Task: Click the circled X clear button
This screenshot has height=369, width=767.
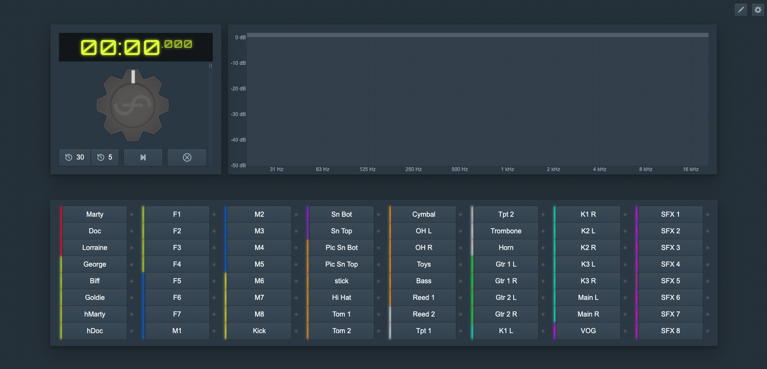Action: [x=187, y=157]
